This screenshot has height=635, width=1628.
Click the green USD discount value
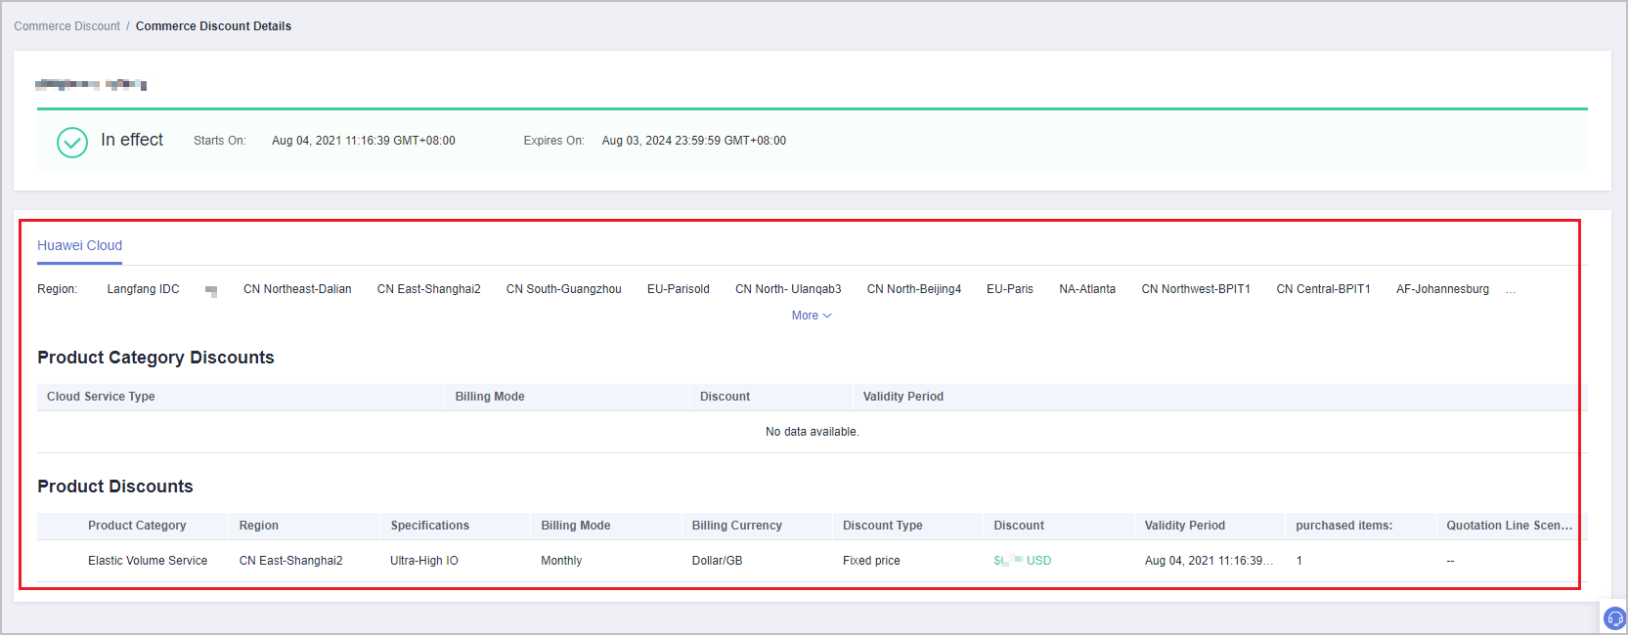(x=1023, y=561)
